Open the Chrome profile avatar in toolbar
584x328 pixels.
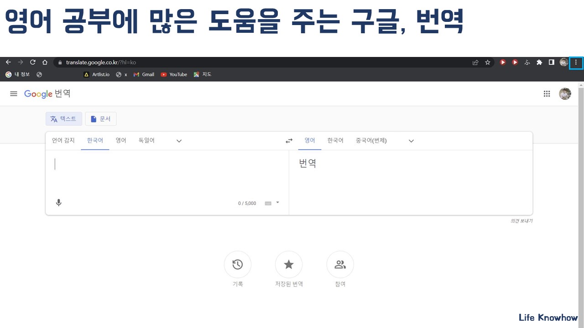(564, 62)
